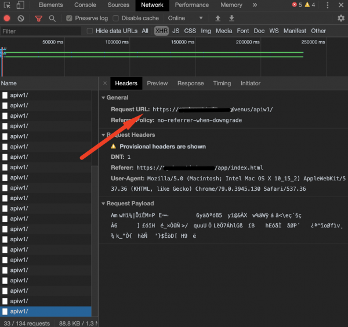This screenshot has height=327, width=348.
Task: Clear the network log
Action: 21,19
